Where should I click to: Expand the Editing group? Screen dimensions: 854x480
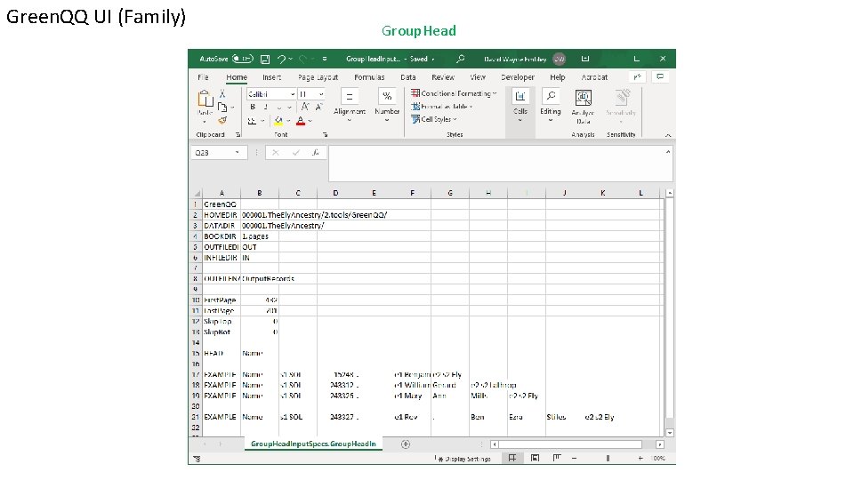[x=550, y=104]
